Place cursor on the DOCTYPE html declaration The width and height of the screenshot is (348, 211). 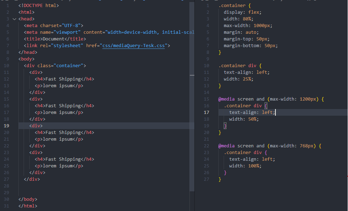pyautogui.click(x=39, y=6)
